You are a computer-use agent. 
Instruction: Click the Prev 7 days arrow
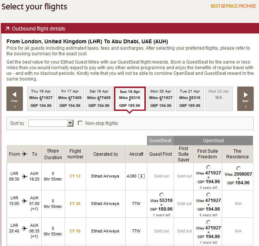14,99
